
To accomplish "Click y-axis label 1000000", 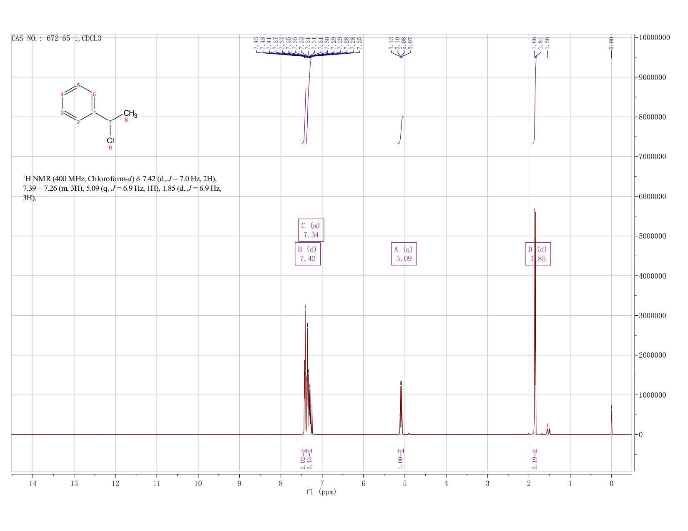I will pyautogui.click(x=652, y=395).
